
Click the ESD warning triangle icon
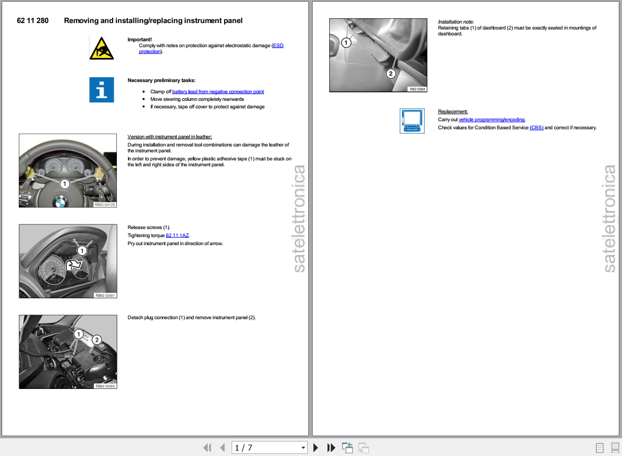pyautogui.click(x=101, y=48)
